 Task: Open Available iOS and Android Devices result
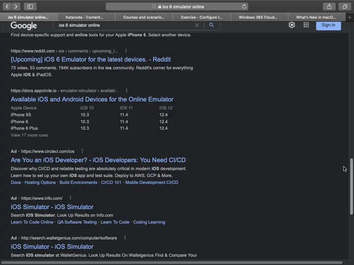92,99
